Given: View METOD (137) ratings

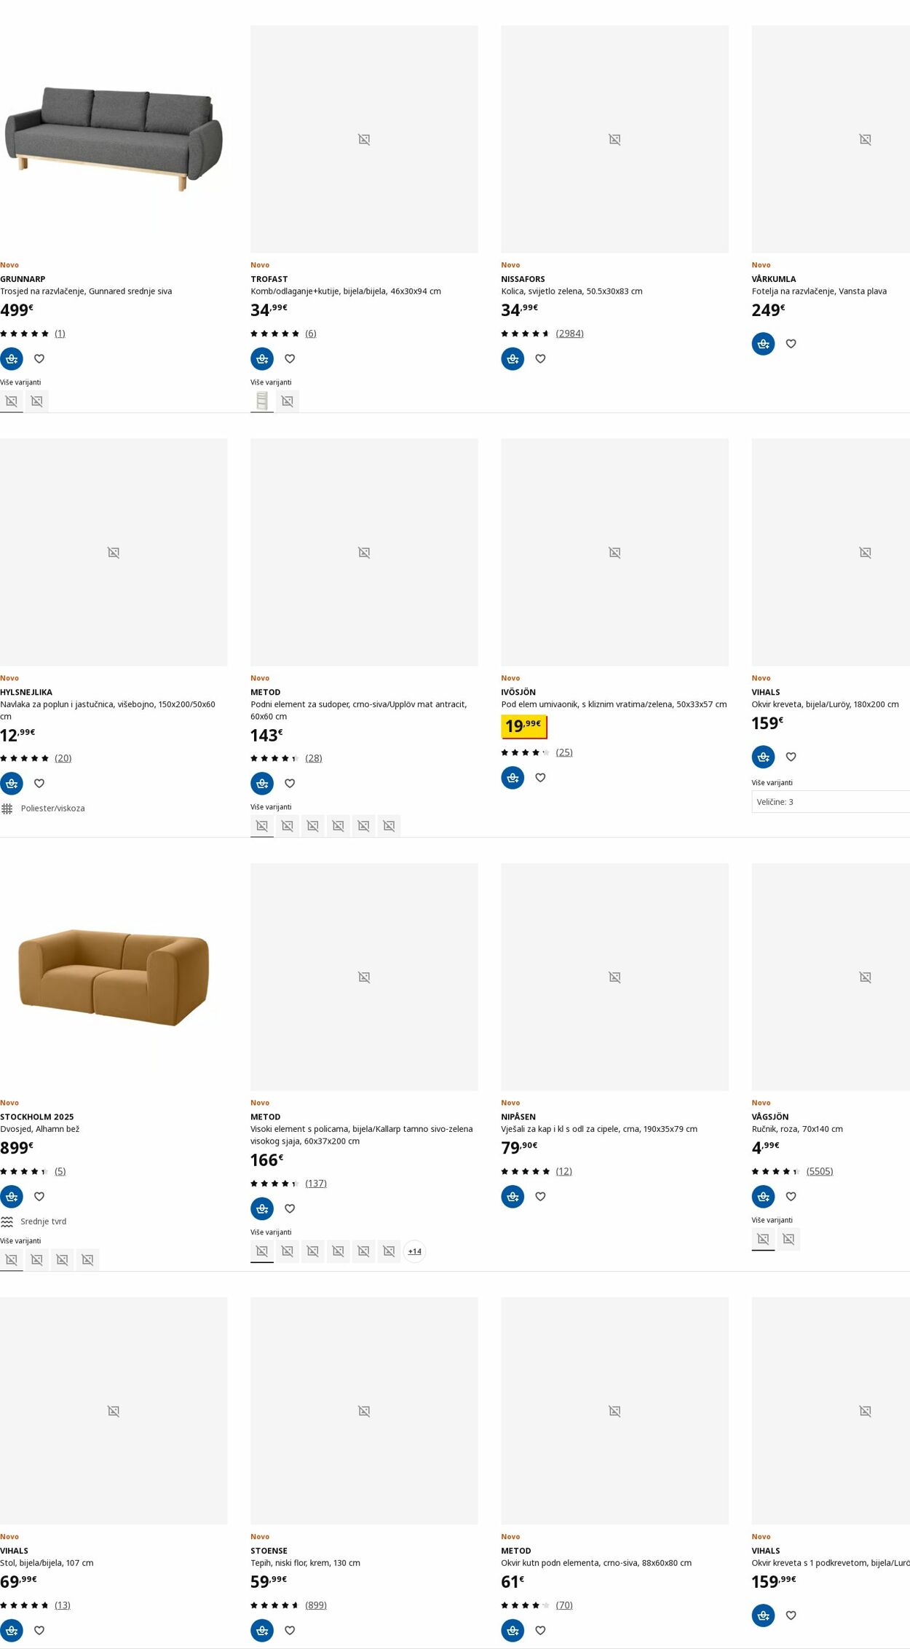Looking at the screenshot, I should tap(316, 1184).
